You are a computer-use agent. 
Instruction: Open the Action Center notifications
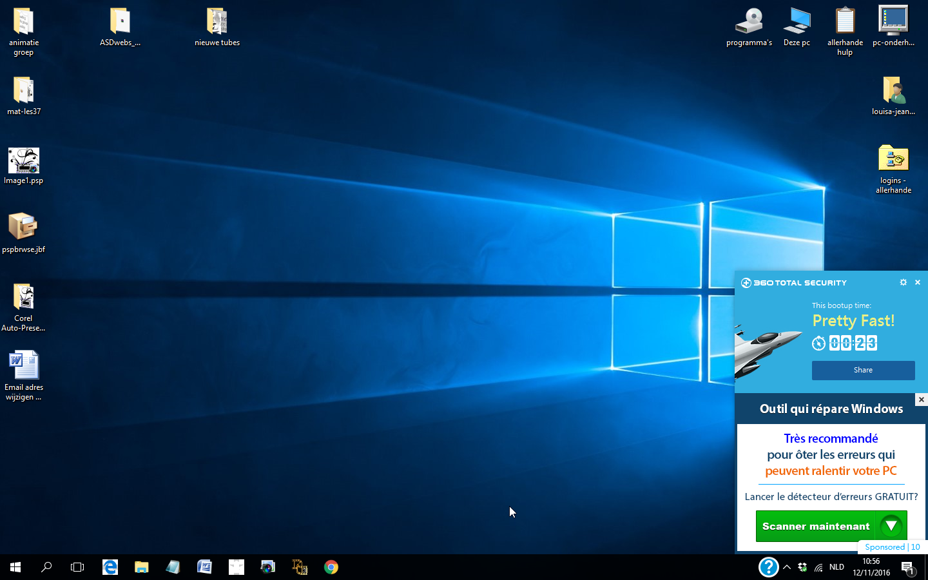(907, 567)
